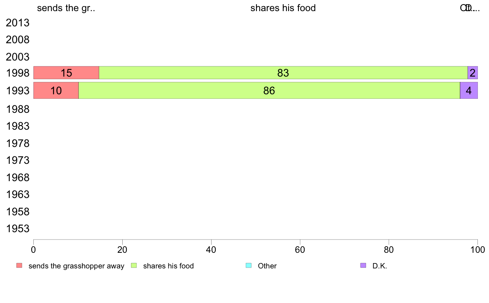Click the cyan 'Other' legend swatch

click(x=249, y=266)
